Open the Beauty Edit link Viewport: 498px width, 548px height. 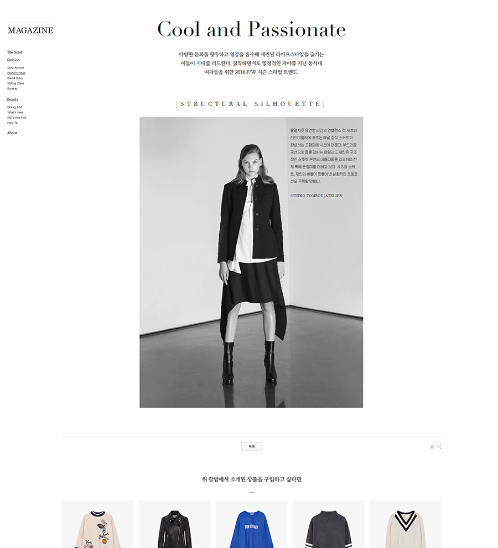15,107
